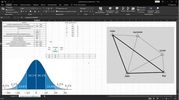Click Cut (Вырезать) in the clipboard group
This screenshot has width=179, height=100.
[x=9, y=8]
